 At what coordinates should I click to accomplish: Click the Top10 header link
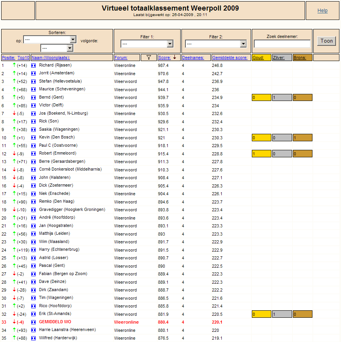pyautogui.click(x=23, y=58)
